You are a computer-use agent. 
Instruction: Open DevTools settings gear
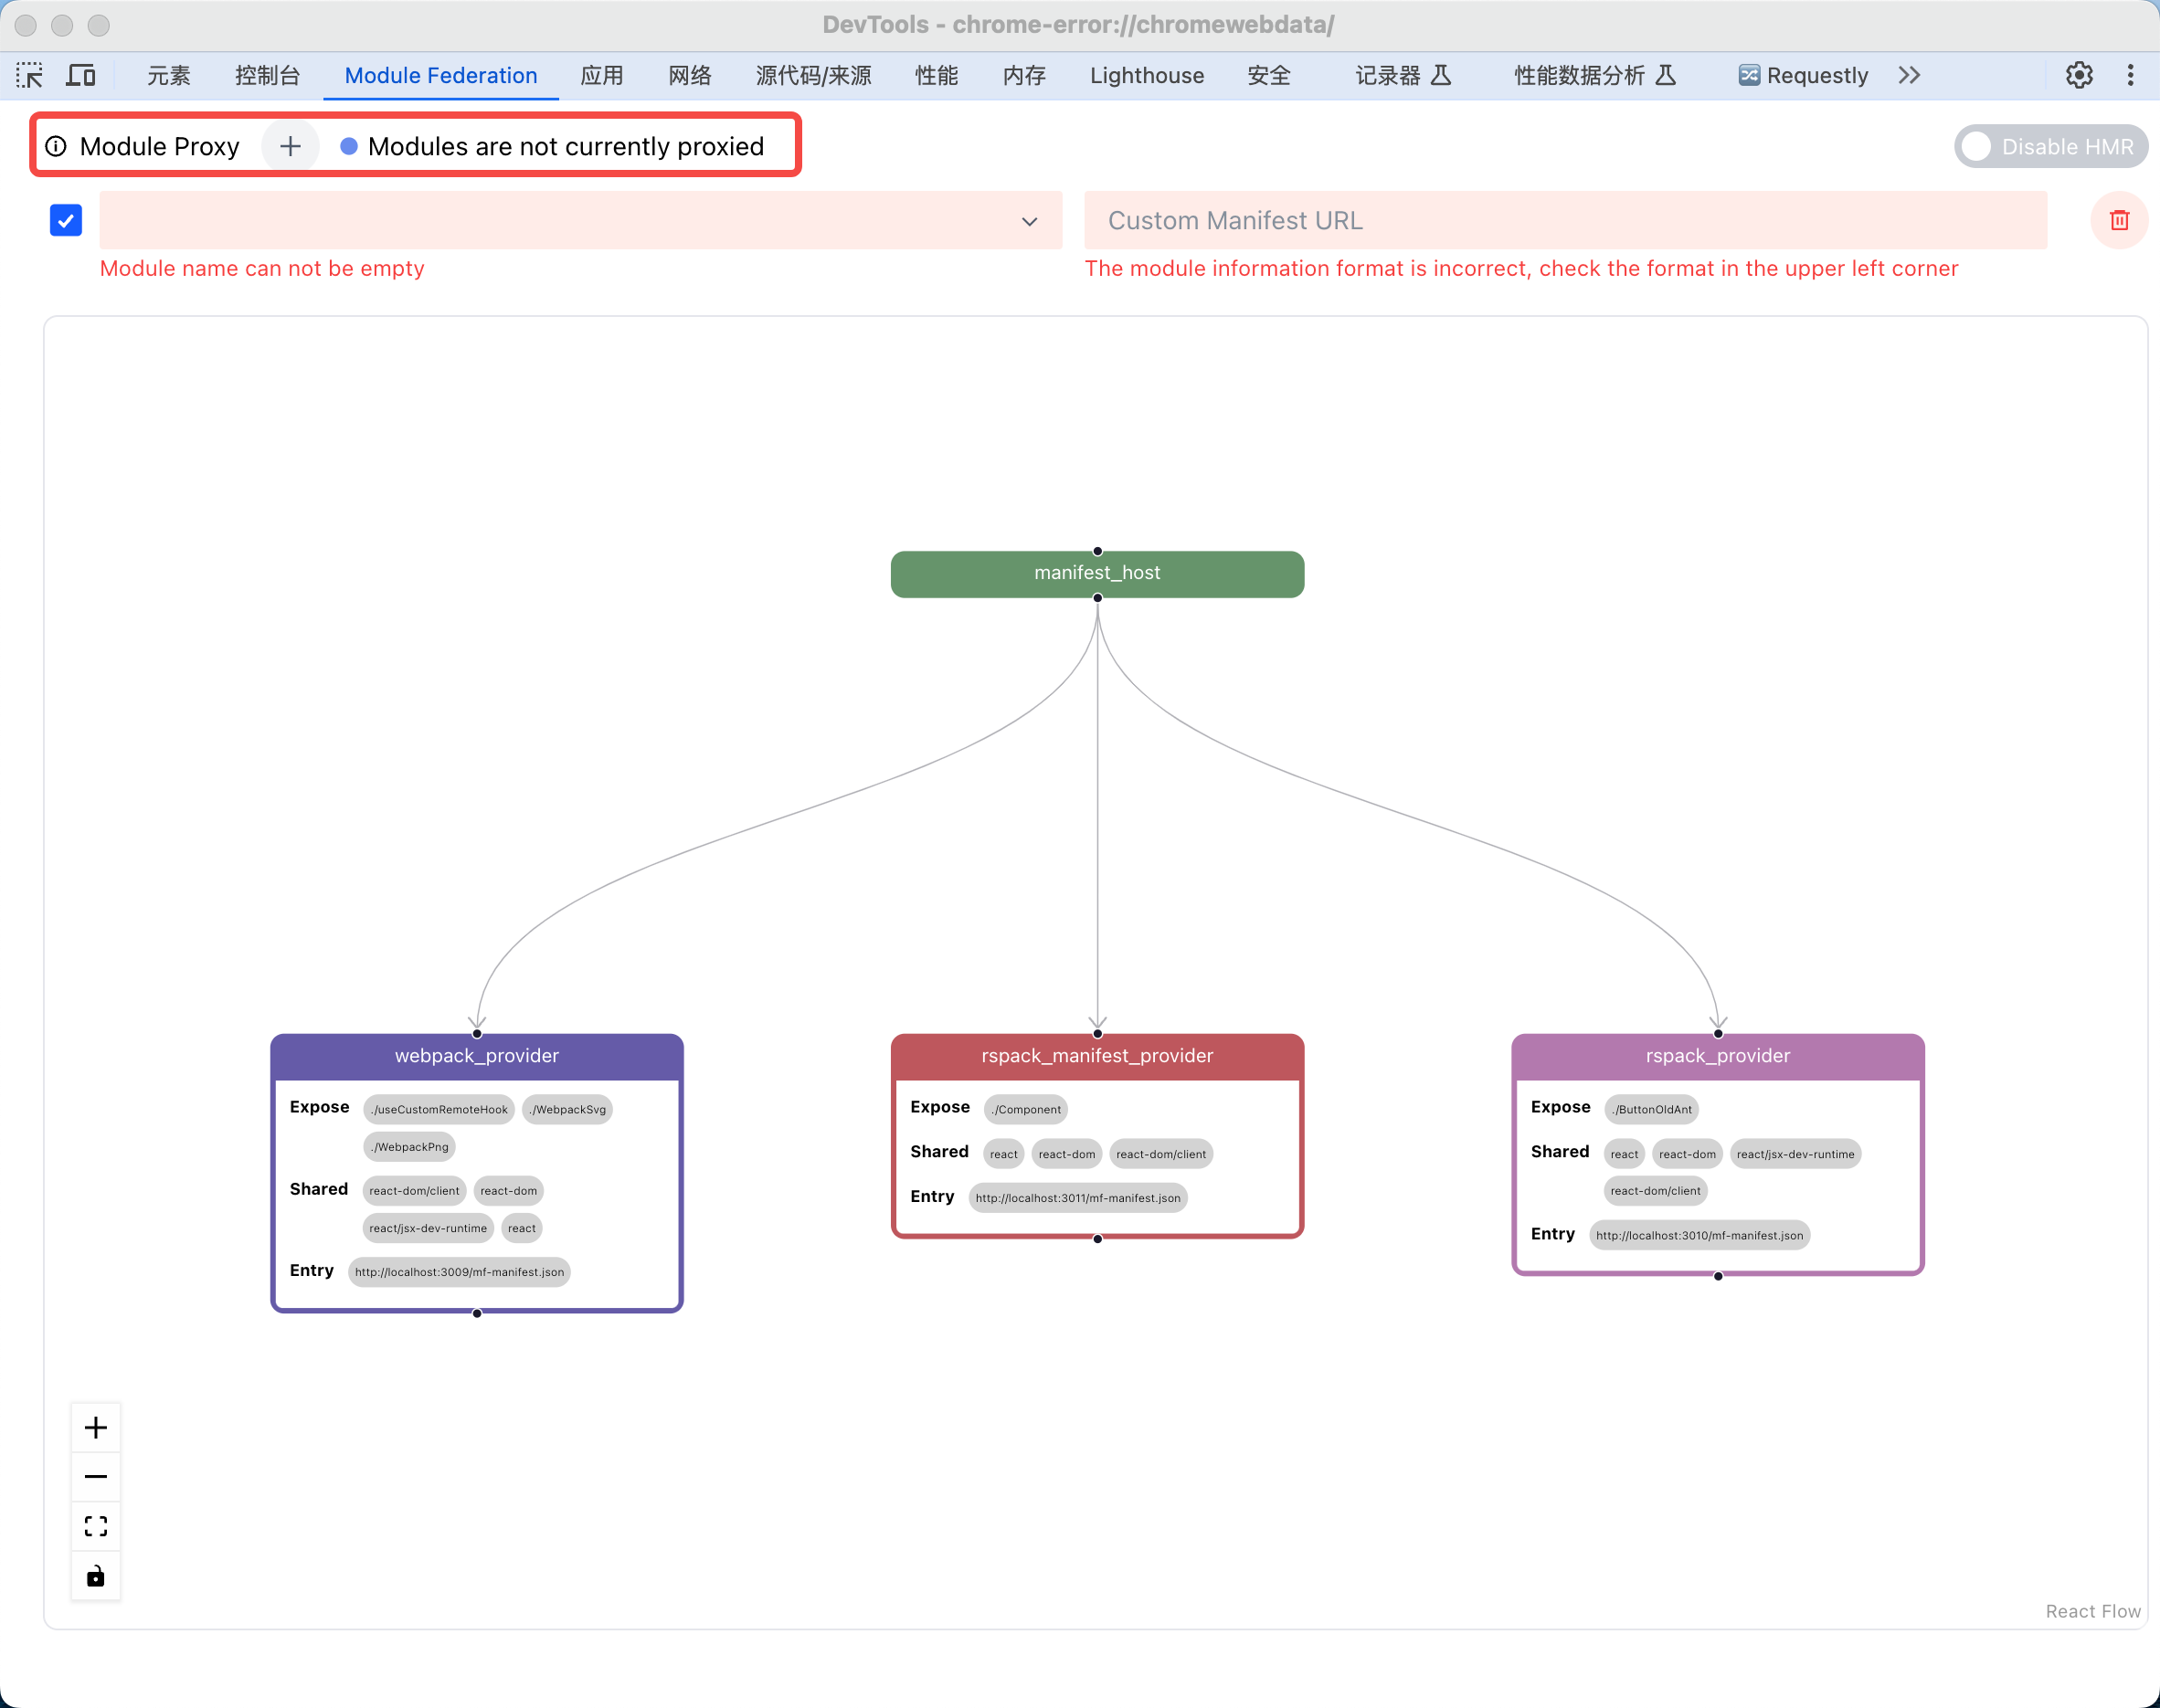(x=2079, y=75)
